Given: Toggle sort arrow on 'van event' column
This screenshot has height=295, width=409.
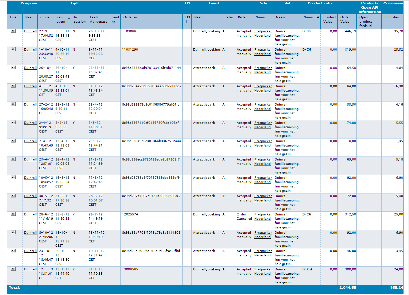Looking at the screenshot, I should pyautogui.click(x=69, y=18).
